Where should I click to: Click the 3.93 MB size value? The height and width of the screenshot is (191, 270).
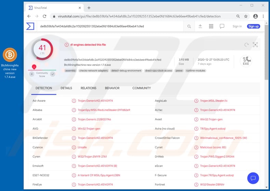(184, 60)
